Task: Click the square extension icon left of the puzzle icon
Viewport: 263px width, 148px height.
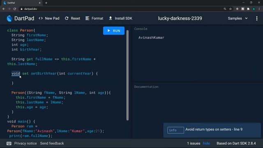Action: tap(243, 9)
